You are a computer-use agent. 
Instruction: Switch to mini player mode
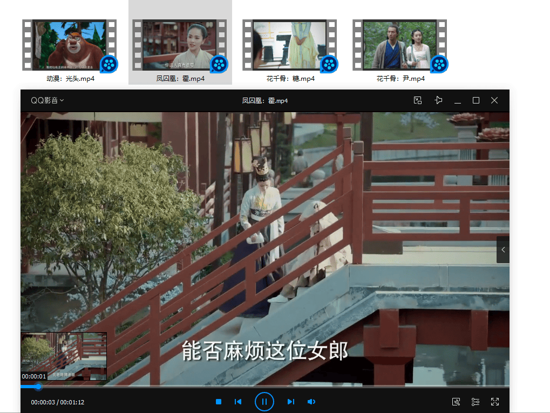(x=418, y=100)
